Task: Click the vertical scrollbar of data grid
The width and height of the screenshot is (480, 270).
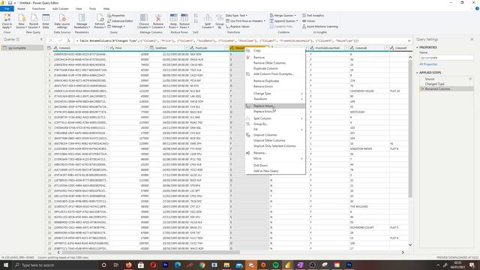Action: pos(410,128)
